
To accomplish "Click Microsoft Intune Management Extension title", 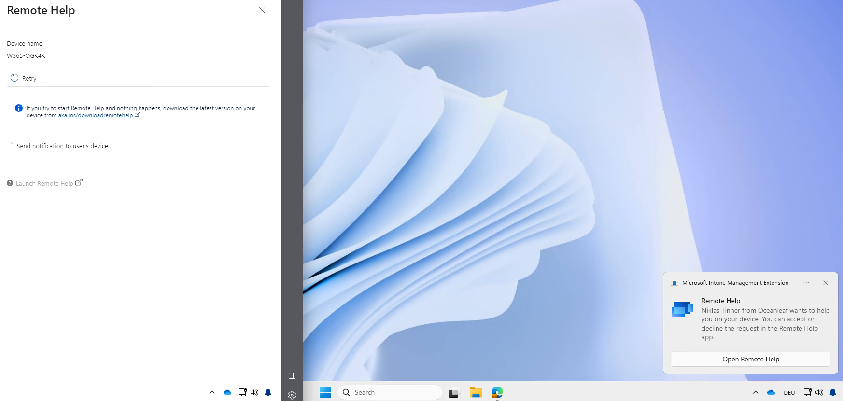I will coord(735,283).
